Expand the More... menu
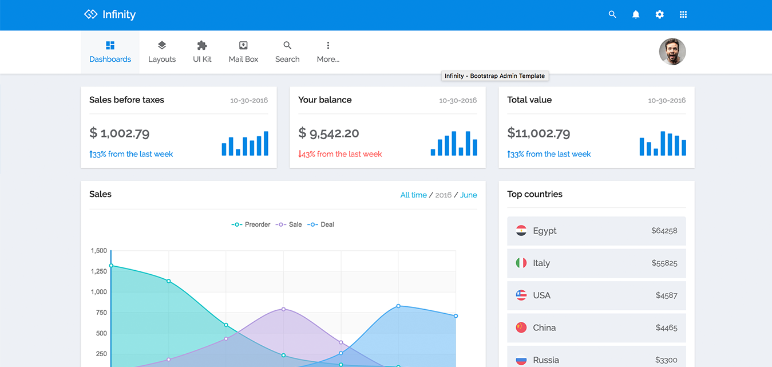772x367 pixels. 328,52
